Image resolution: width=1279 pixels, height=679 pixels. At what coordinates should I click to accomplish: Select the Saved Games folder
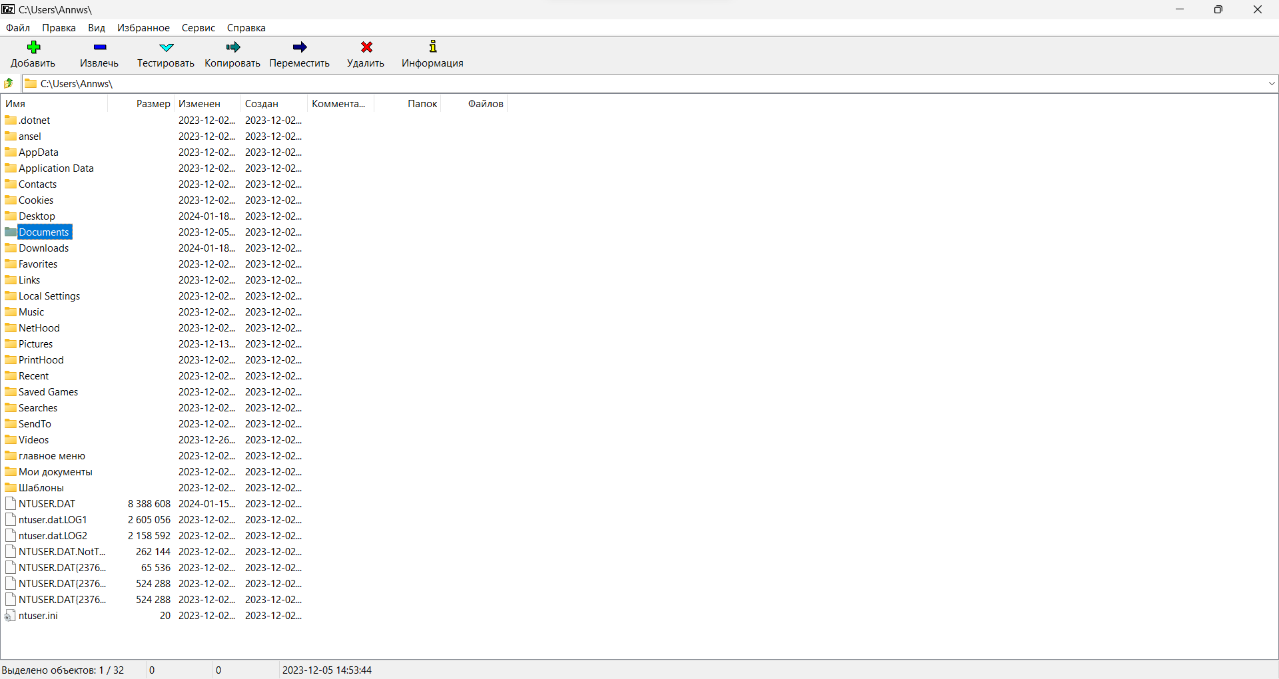[48, 392]
